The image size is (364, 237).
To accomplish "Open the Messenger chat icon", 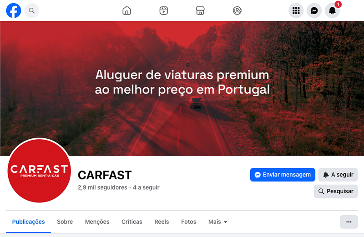I will click(314, 10).
